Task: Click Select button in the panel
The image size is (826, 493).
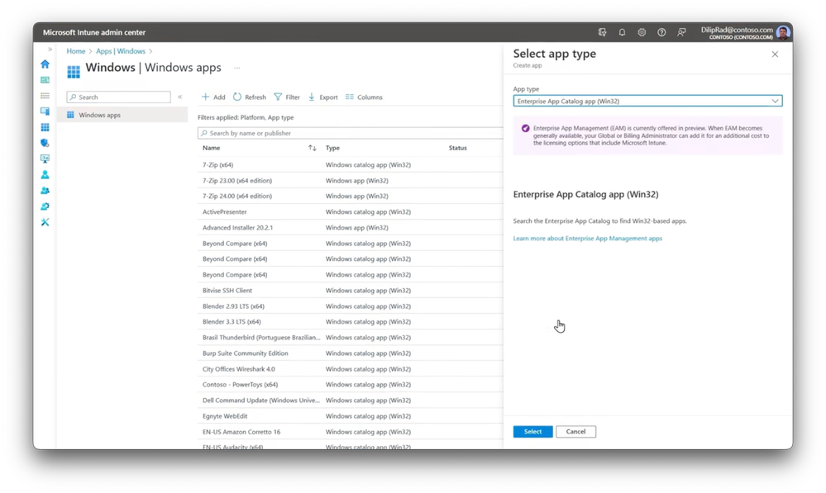Action: pyautogui.click(x=532, y=431)
